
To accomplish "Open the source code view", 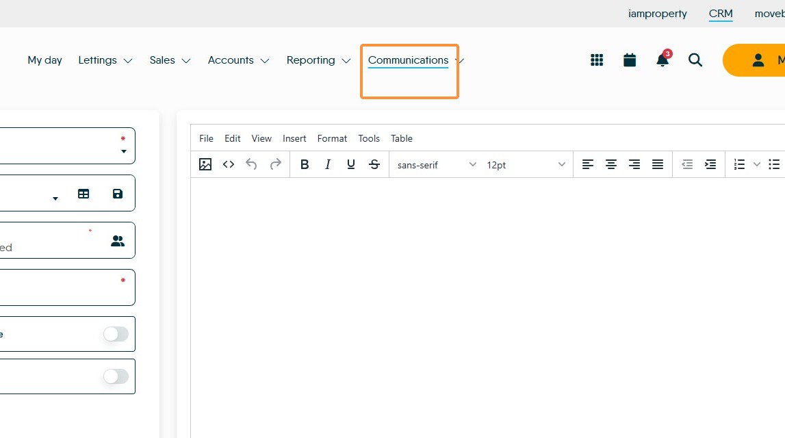I will point(229,164).
